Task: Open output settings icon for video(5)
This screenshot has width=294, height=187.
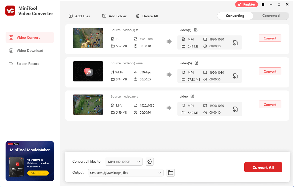Action: pyautogui.click(x=235, y=76)
